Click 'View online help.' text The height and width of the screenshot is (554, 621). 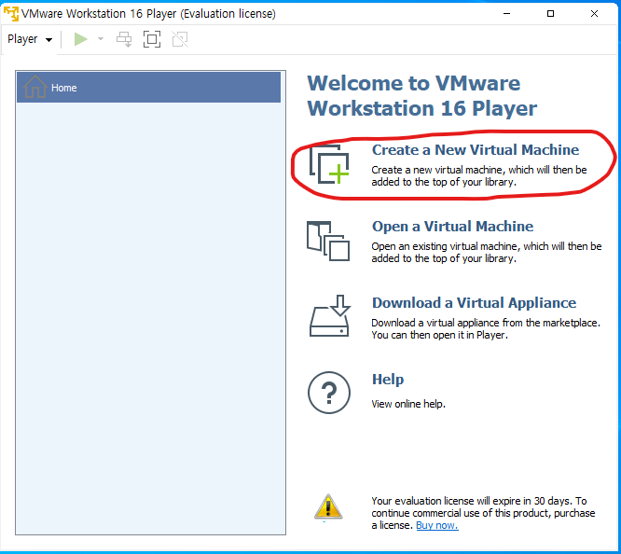(x=408, y=404)
